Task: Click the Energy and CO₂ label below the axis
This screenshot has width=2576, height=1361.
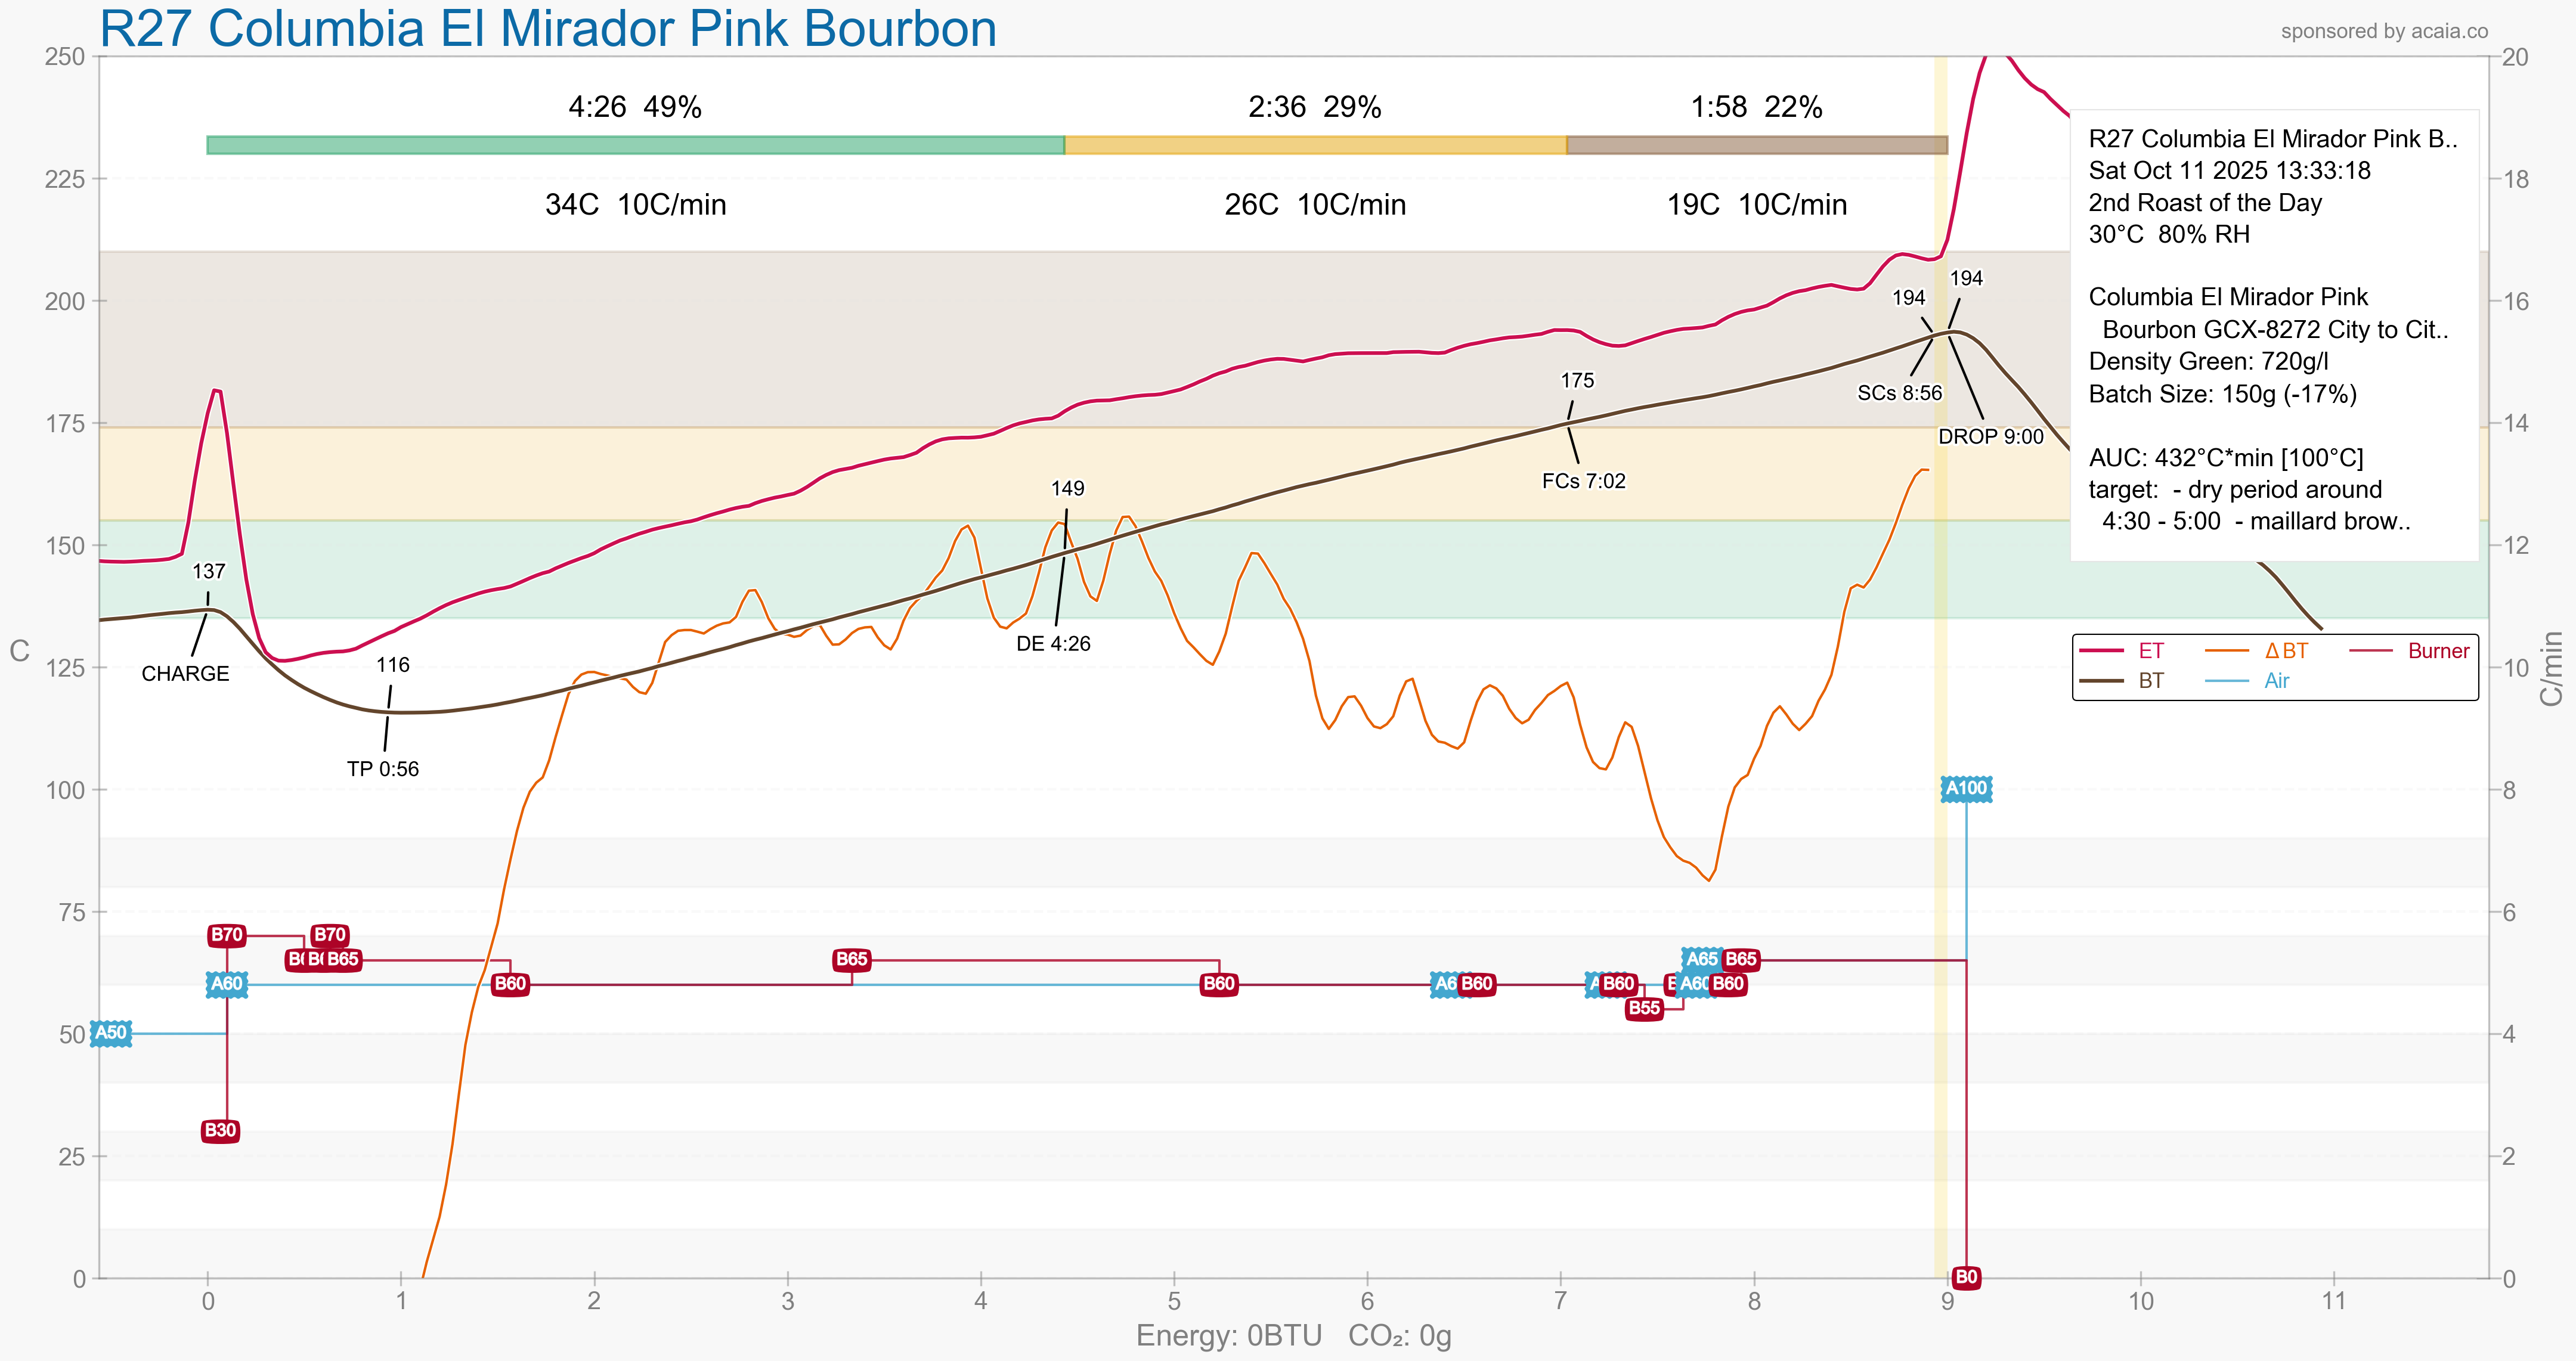Action: [x=1293, y=1336]
